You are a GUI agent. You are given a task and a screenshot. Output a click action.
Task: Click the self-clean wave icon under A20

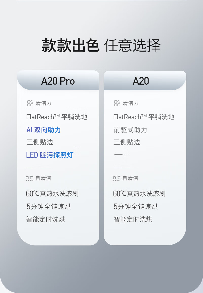pyautogui.click(x=117, y=178)
